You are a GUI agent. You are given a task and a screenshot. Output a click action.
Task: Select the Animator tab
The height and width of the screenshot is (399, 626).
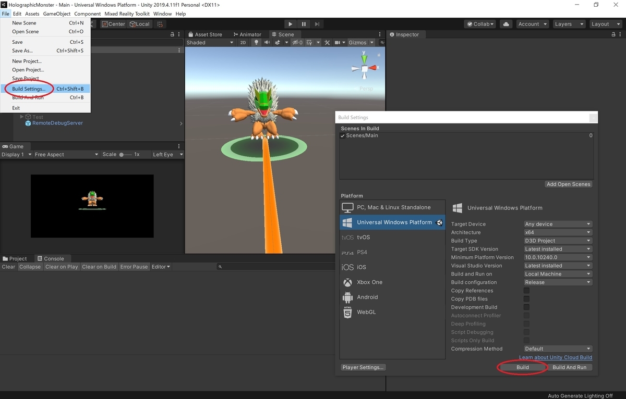point(247,34)
